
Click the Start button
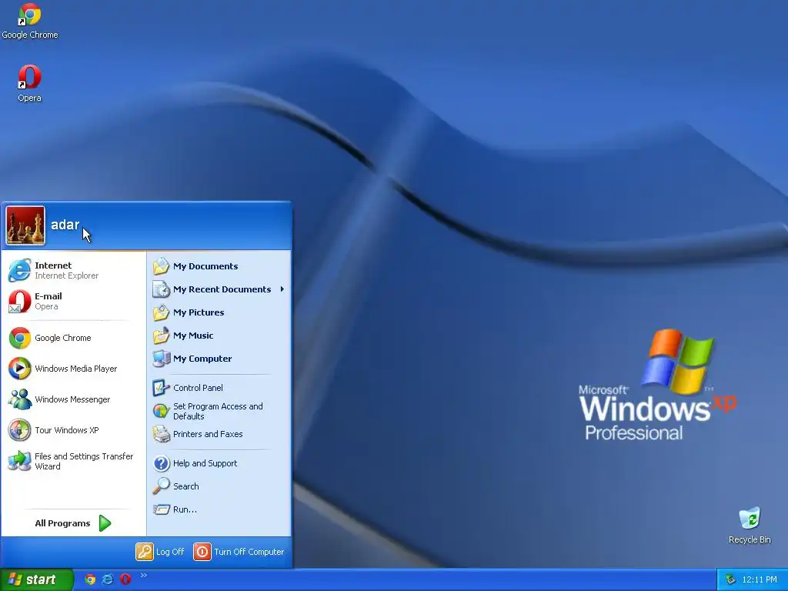[37, 579]
